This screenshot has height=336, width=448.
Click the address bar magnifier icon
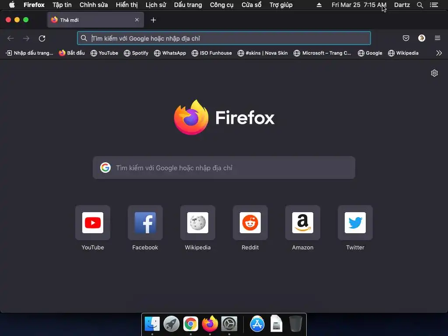84,38
